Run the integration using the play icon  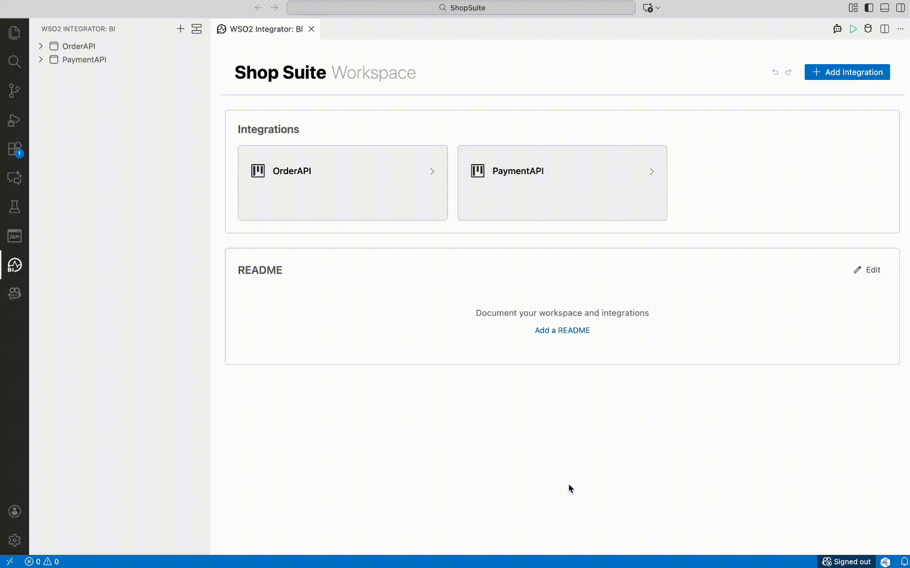[854, 29]
